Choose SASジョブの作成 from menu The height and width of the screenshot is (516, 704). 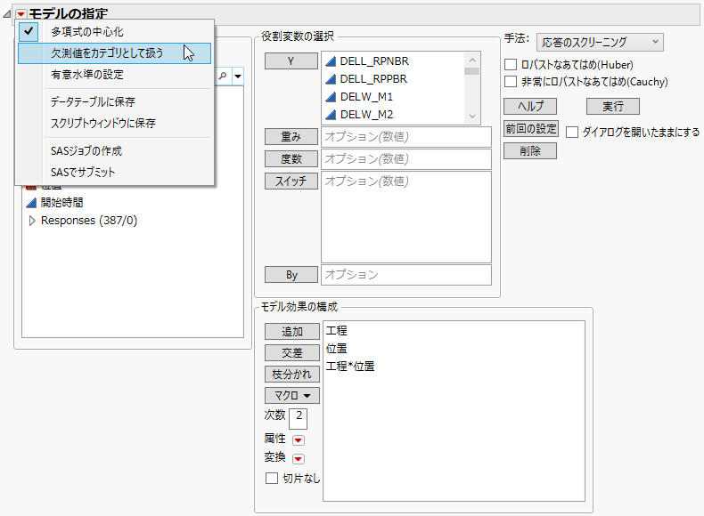pos(114,151)
